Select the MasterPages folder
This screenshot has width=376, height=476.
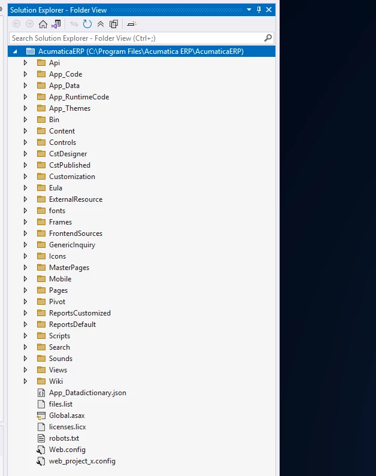click(69, 268)
